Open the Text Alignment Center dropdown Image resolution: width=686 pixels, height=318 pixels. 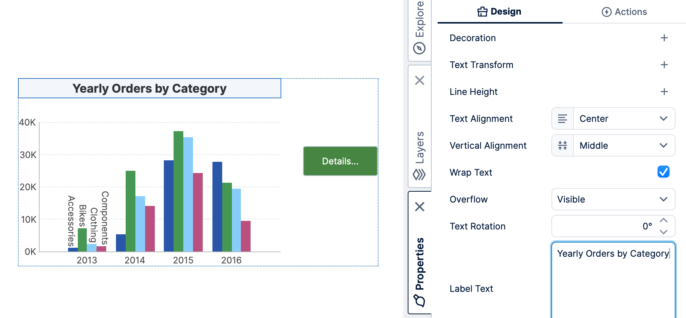pyautogui.click(x=624, y=119)
